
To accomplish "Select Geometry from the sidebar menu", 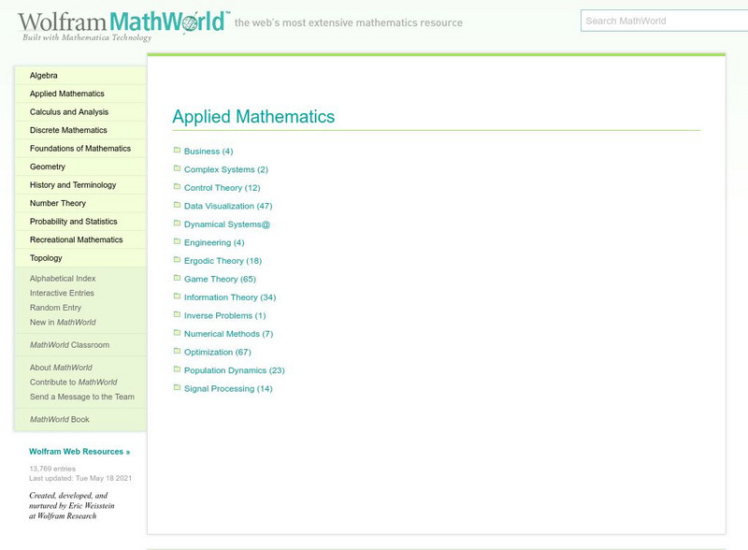I will (48, 166).
